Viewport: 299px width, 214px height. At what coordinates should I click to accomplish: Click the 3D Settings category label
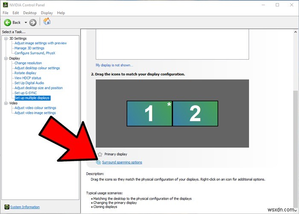coord(18,39)
